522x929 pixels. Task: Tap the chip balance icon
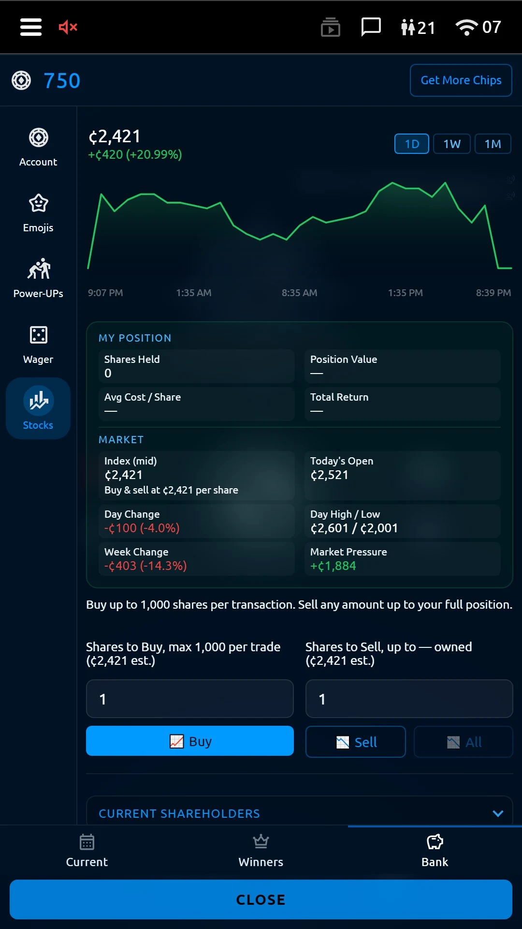(x=21, y=80)
